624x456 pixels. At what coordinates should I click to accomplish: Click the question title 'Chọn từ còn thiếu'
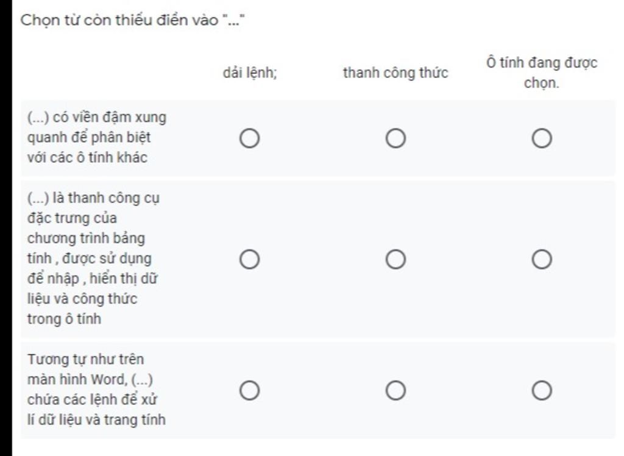(x=119, y=20)
